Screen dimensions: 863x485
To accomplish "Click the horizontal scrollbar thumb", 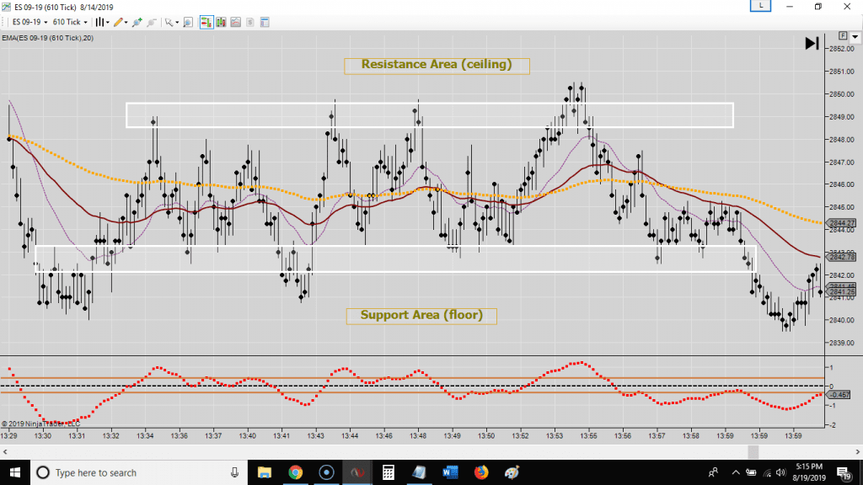I will [753, 452].
